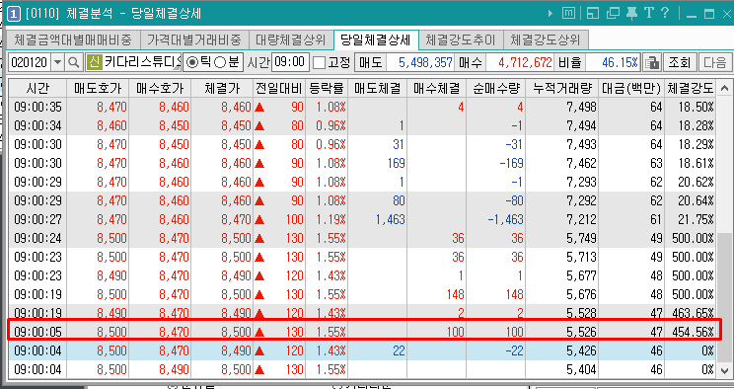Screen dimensions: 734x389
Task: Click the 1,463 매도체결 cell
Action: point(377,219)
